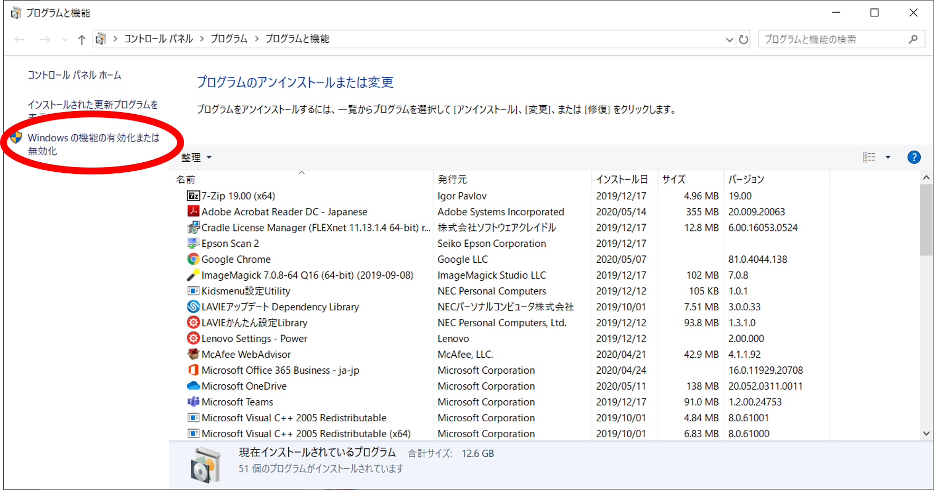Viewport: 934px width, 490px height.
Task: Click the LAVIEアップデート Dependency Library icon
Action: point(193,307)
